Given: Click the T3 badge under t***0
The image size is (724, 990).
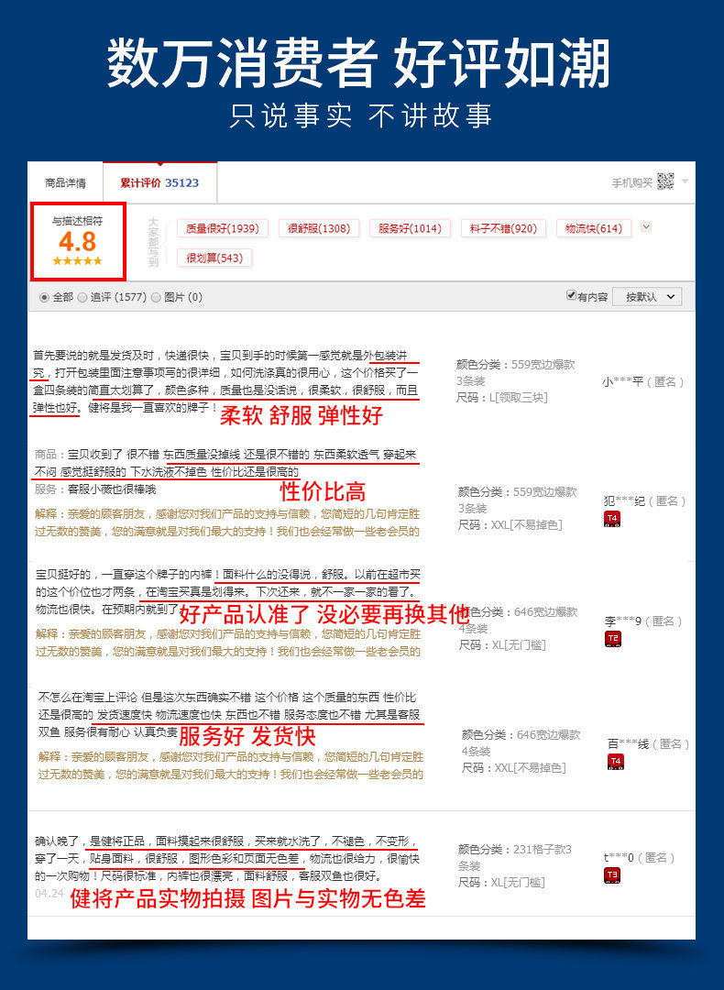Looking at the screenshot, I should coord(612,875).
